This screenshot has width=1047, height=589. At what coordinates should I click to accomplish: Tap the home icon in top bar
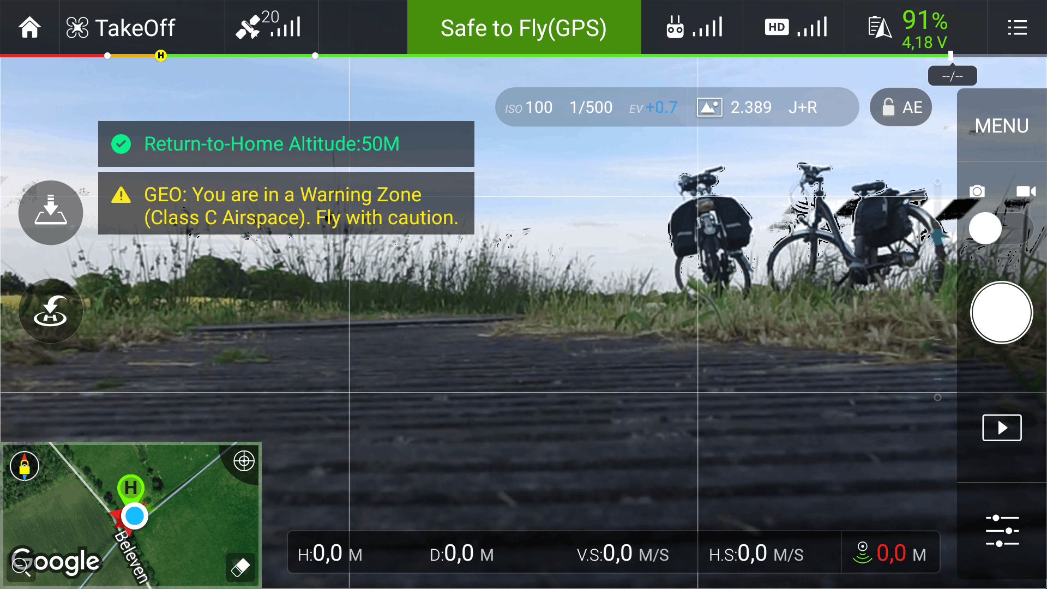(29, 27)
